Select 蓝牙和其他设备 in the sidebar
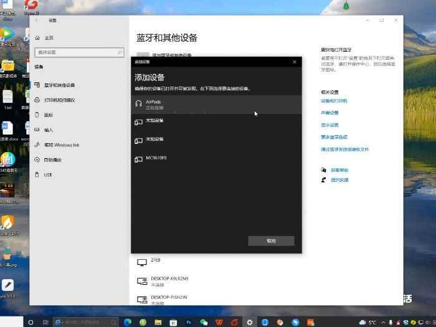This screenshot has width=436, height=327. pos(79,85)
